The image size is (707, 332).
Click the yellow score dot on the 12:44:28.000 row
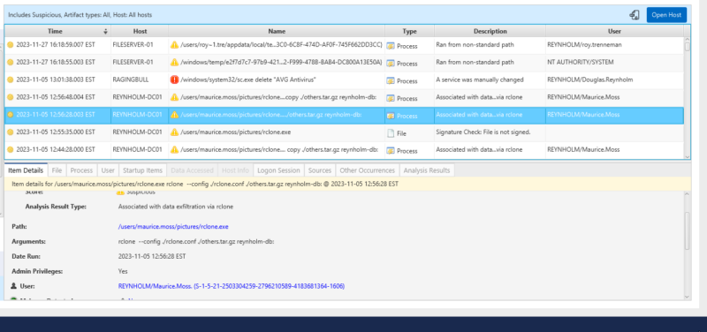pyautogui.click(x=11, y=149)
